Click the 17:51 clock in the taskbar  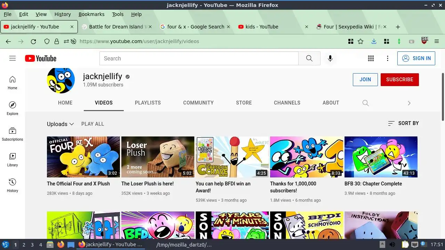coord(437,244)
